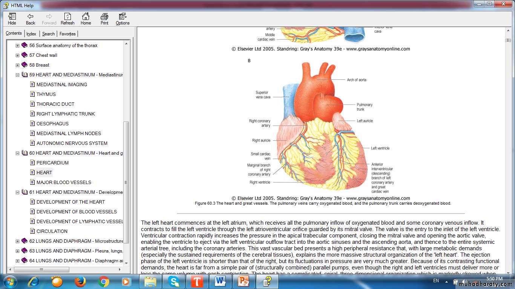This screenshot has height=289, width=515.
Task: Refresh the current help page
Action: tap(67, 19)
